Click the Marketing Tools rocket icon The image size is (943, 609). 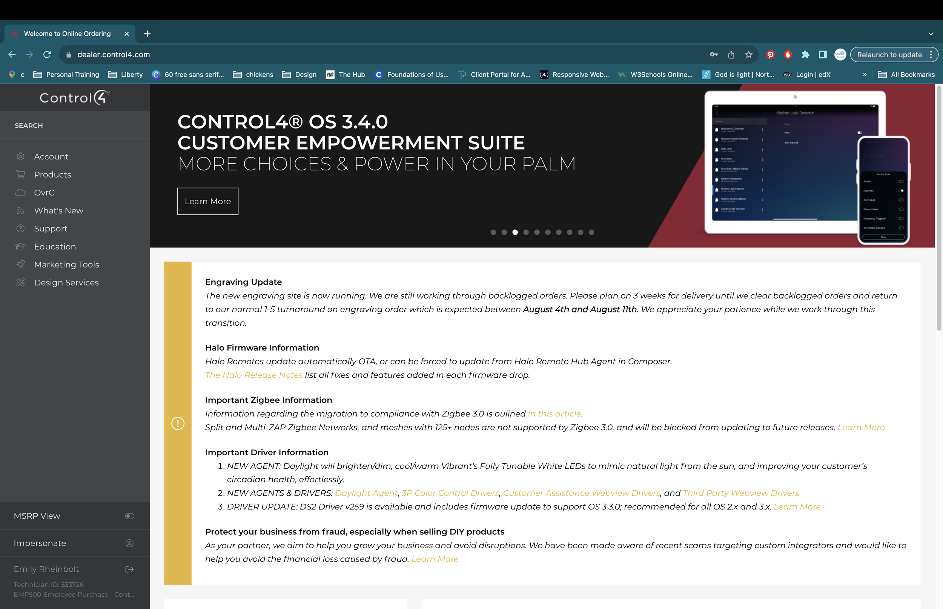[21, 265]
